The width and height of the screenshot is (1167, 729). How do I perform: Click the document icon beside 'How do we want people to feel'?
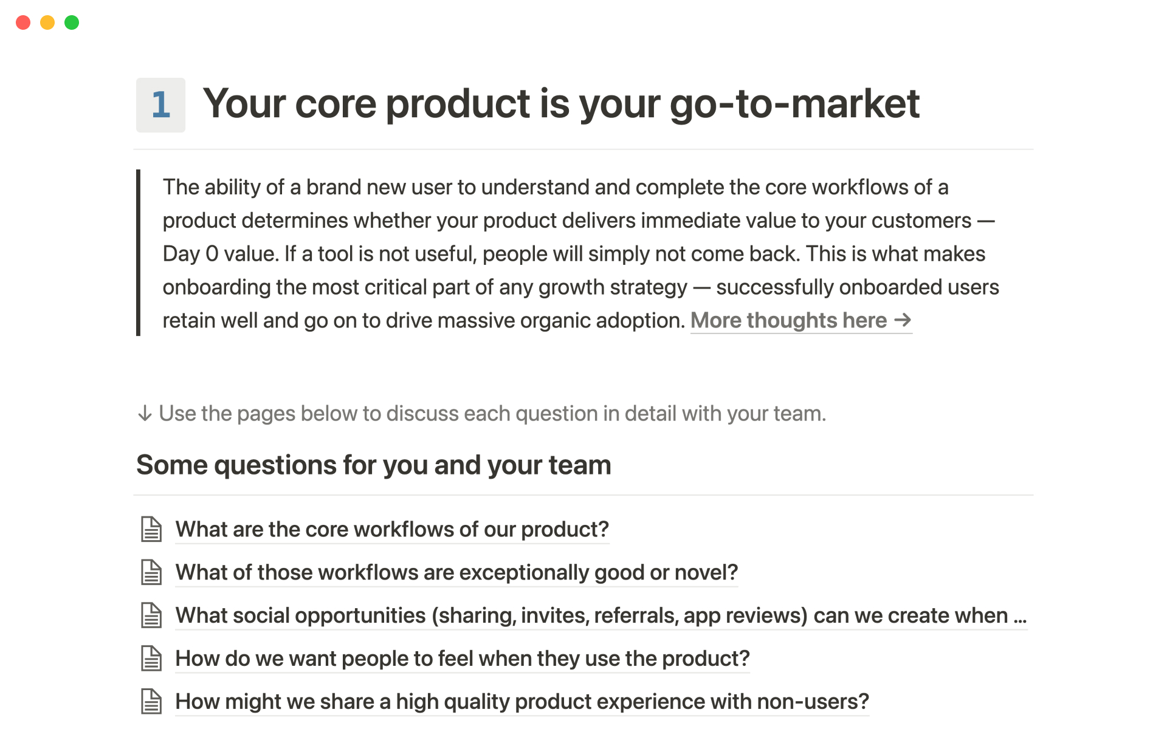pos(151,659)
